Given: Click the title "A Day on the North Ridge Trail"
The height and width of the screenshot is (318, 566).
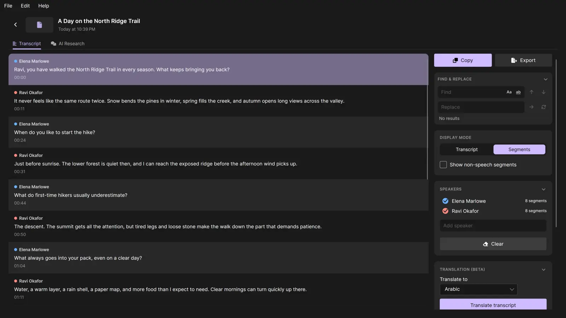Looking at the screenshot, I should click(x=99, y=21).
